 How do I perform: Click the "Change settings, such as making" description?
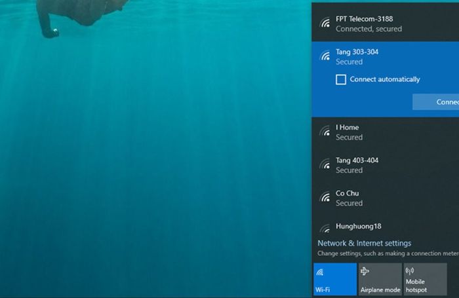388,253
